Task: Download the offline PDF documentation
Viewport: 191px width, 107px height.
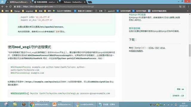Action: tap(157, 48)
